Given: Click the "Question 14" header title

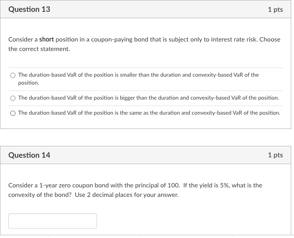Looking at the screenshot, I should tap(29, 155).
